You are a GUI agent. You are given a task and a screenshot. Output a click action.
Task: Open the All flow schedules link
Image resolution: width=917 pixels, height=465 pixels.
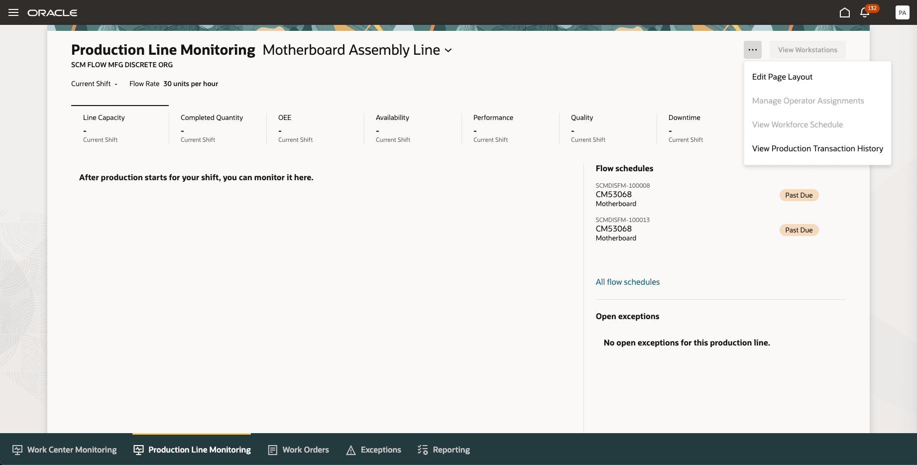click(x=627, y=282)
